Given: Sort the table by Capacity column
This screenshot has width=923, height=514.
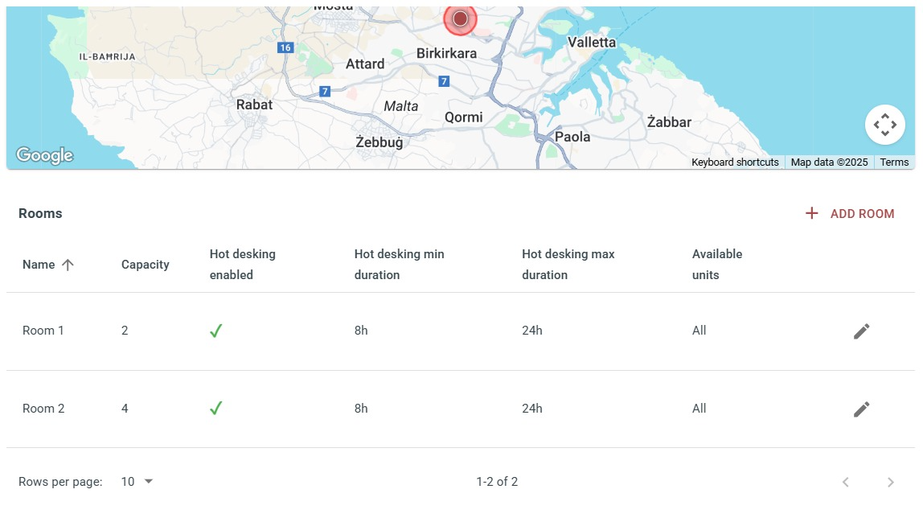Looking at the screenshot, I should click(x=146, y=265).
